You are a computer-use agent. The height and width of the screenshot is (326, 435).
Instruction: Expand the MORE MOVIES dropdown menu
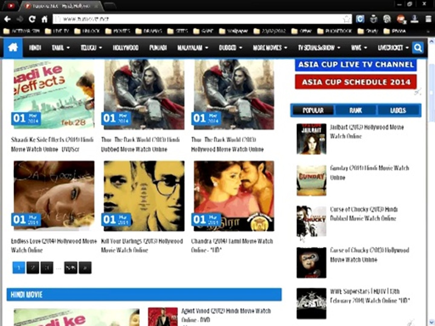[x=270, y=48]
